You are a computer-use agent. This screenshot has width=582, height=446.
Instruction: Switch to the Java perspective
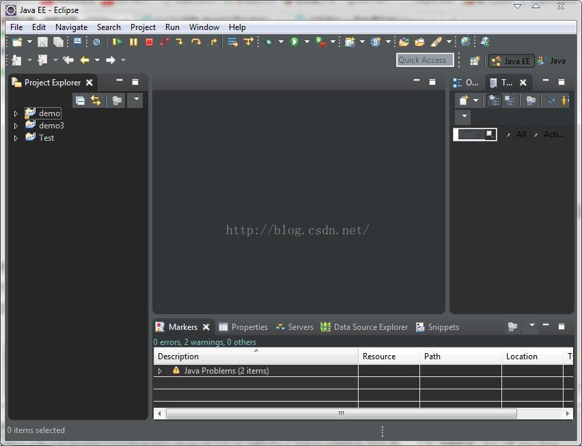click(551, 61)
